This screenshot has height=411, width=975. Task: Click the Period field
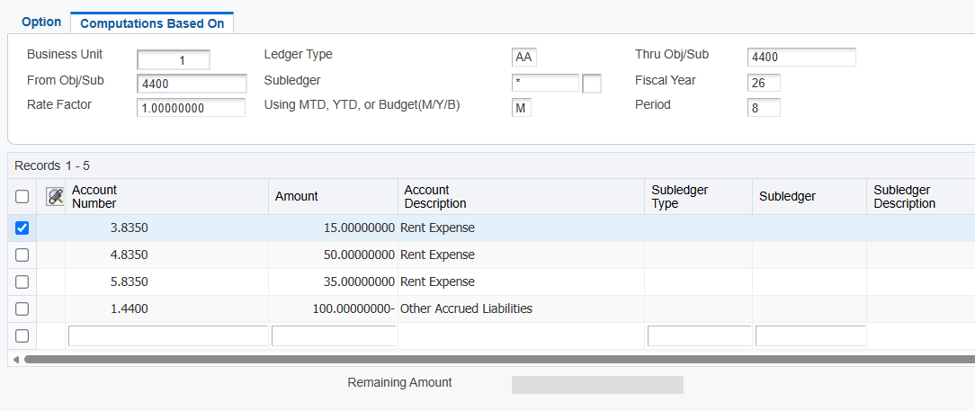point(764,108)
